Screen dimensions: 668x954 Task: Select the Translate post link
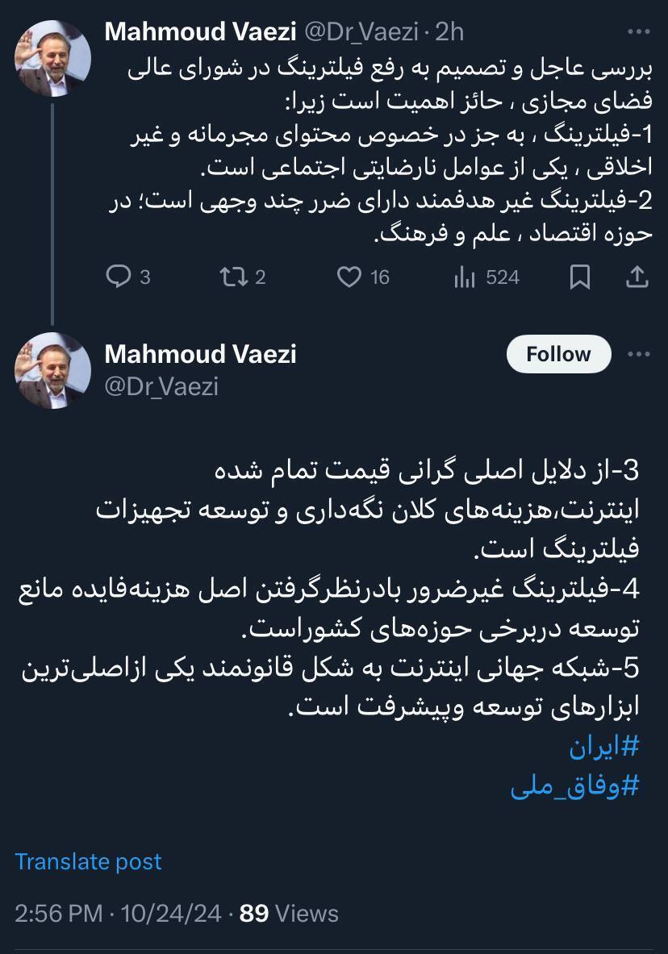pos(89,861)
